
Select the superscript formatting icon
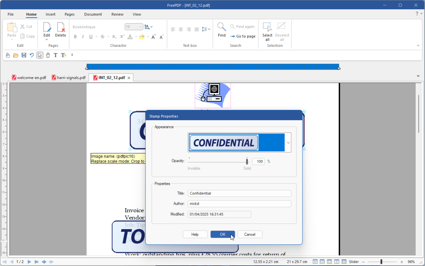tap(121, 36)
